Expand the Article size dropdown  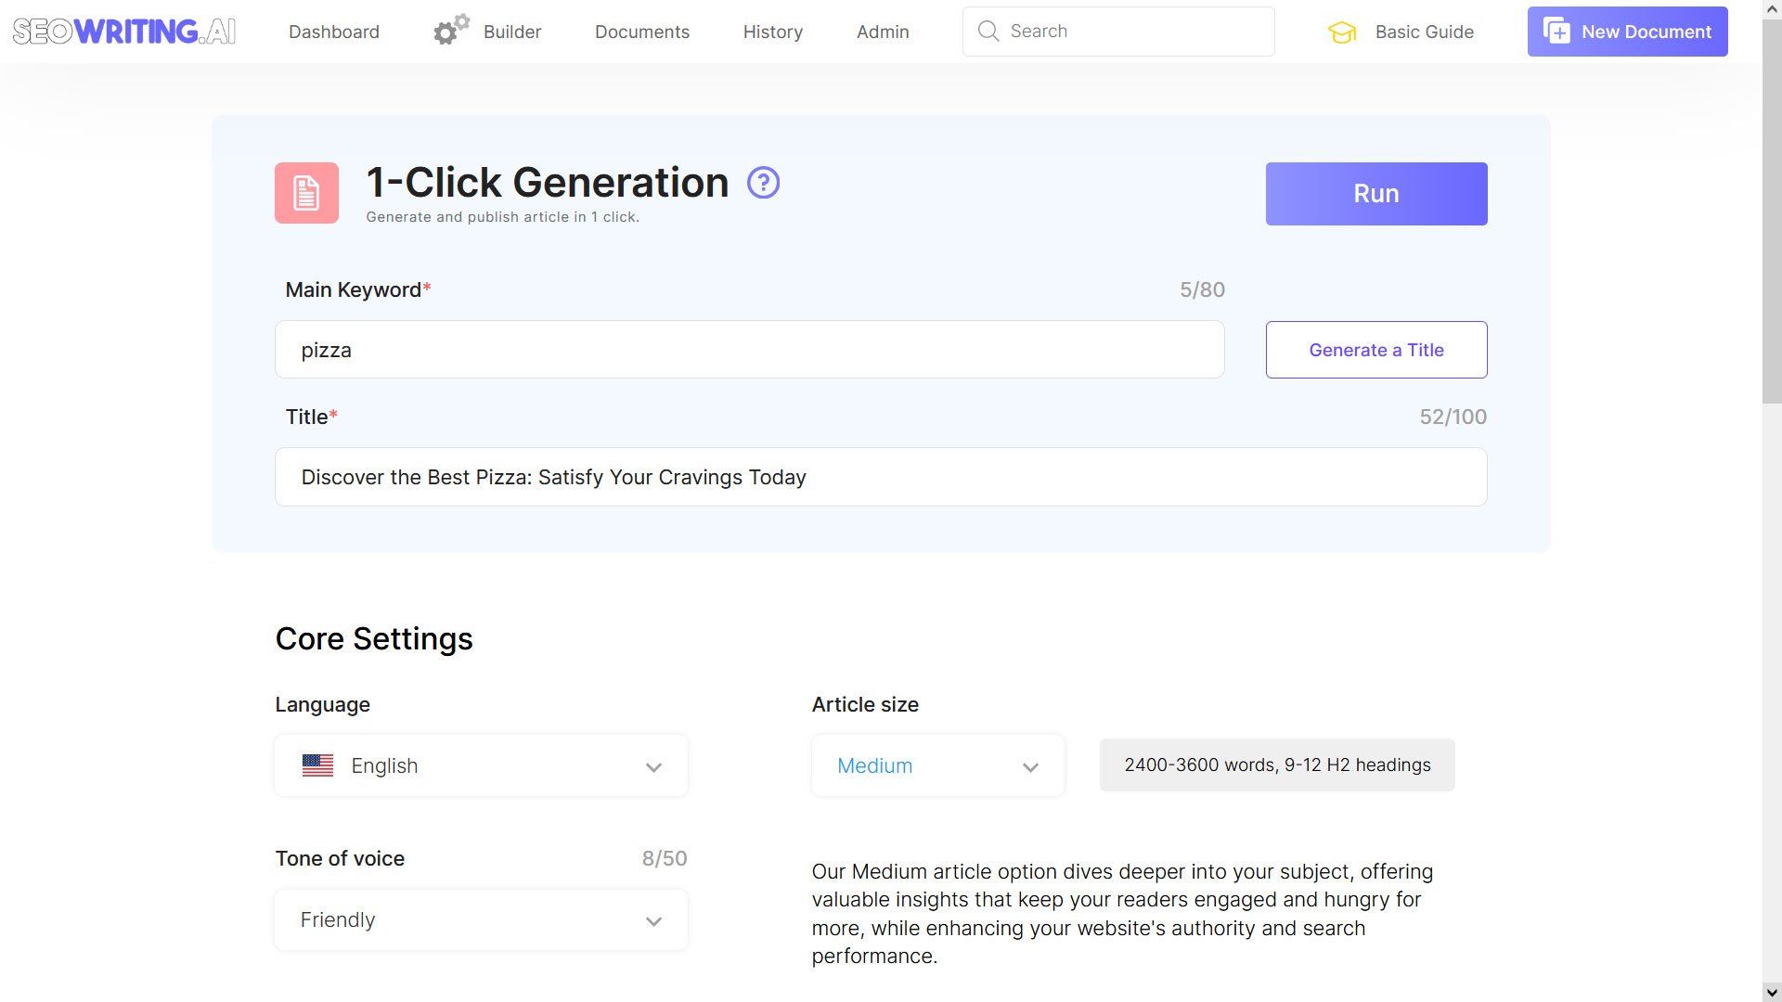[x=1030, y=767]
